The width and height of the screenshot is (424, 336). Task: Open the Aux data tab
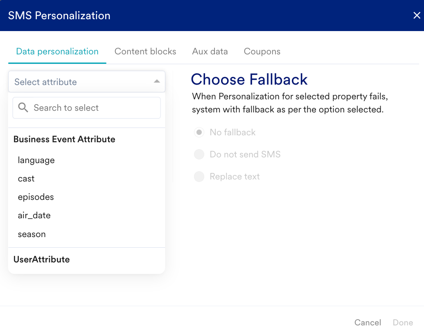(x=210, y=52)
